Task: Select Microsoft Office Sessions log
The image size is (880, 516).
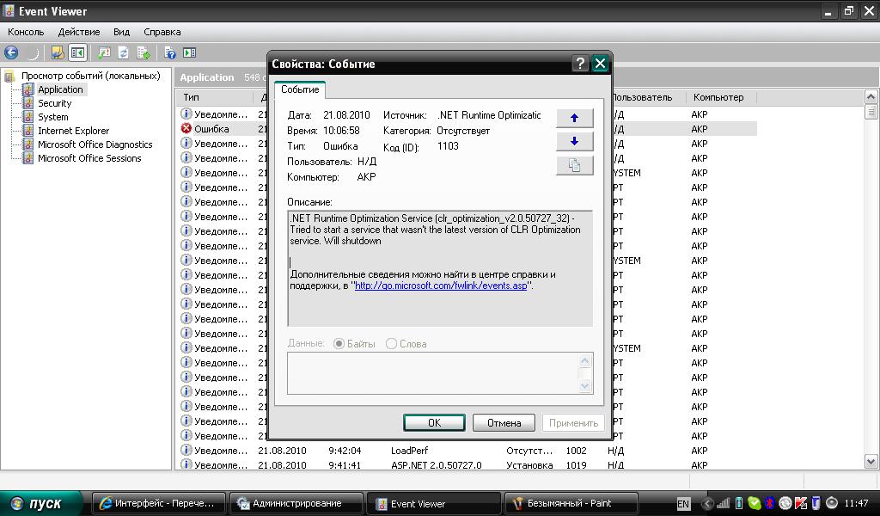Action: pos(89,158)
